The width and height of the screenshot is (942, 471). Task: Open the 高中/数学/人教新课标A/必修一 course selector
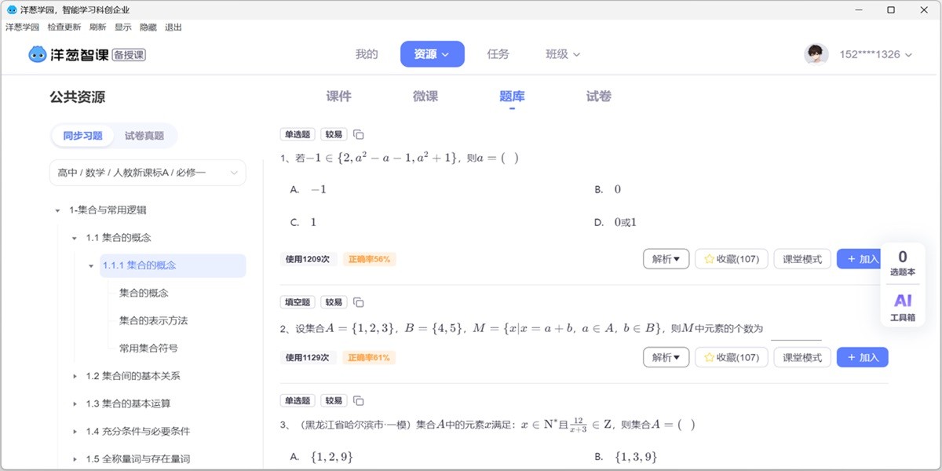tap(148, 172)
